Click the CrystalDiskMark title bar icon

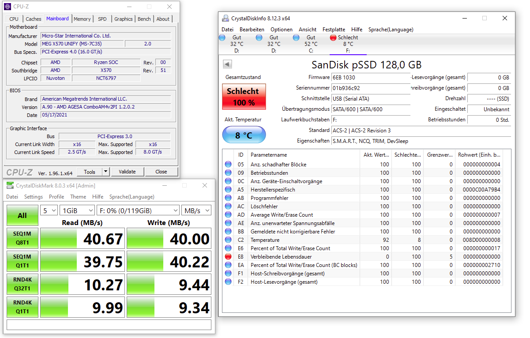tap(10, 185)
